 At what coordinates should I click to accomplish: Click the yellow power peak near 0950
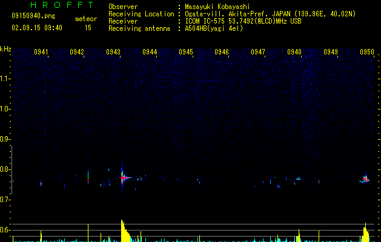click(366, 232)
